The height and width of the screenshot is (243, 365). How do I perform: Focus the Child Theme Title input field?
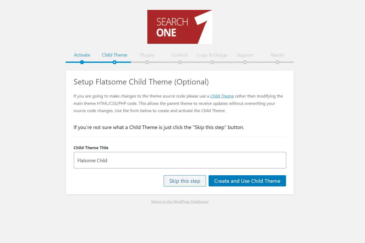click(x=180, y=160)
